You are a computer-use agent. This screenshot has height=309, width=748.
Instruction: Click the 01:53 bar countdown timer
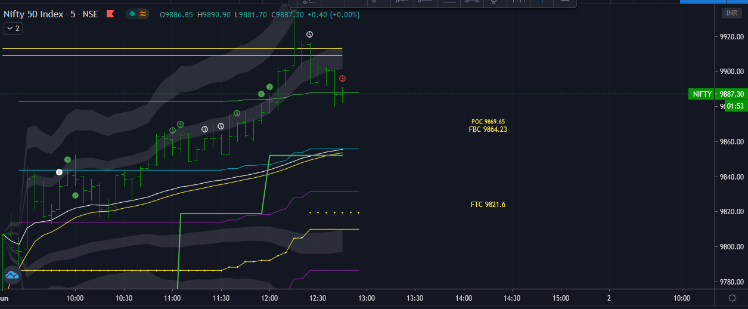735,106
